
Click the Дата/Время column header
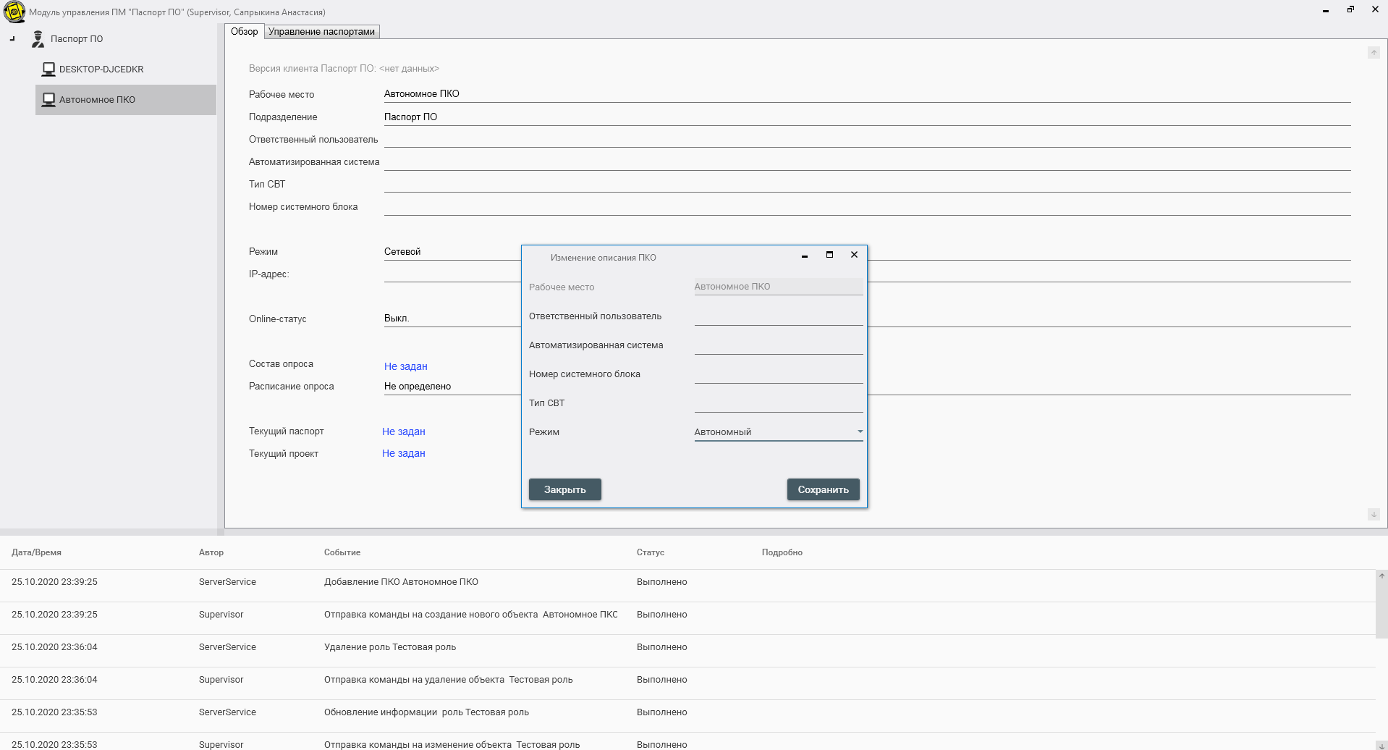tap(36, 552)
